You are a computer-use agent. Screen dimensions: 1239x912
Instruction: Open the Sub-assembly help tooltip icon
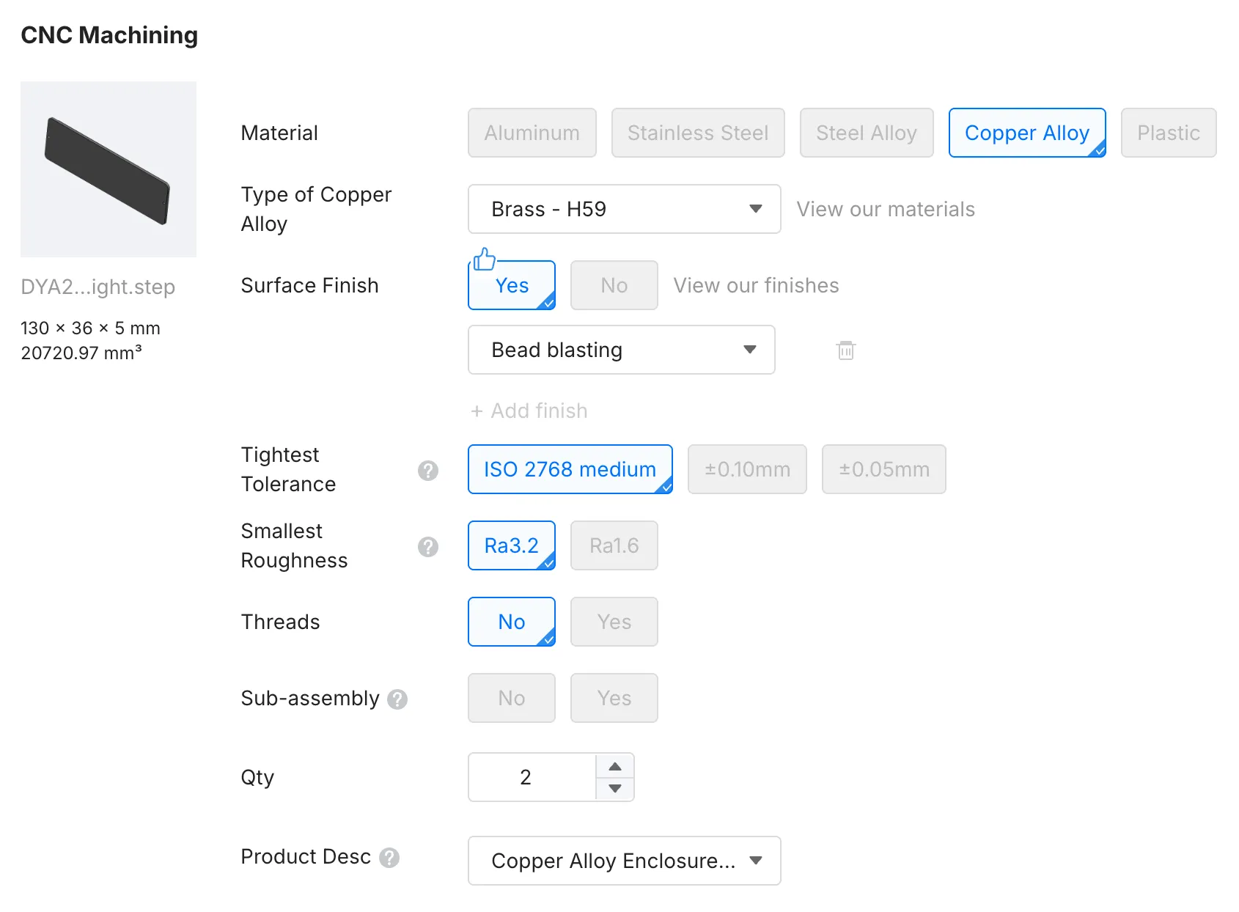[x=397, y=699]
